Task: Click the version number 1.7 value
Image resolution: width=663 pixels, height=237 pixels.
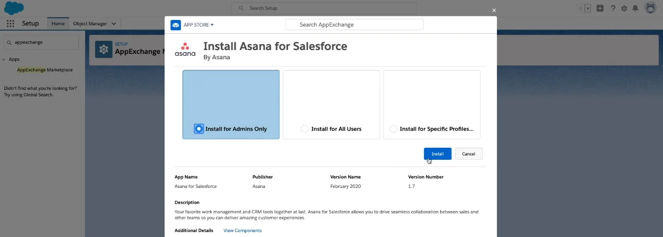Action: point(411,186)
